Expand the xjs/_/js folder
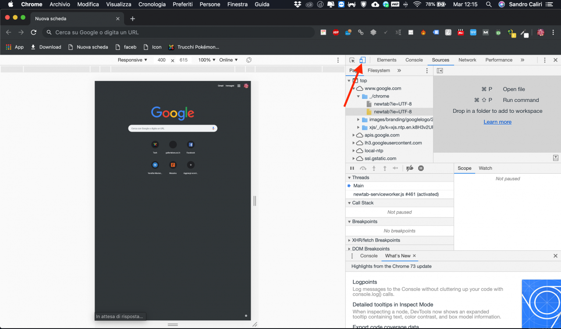The image size is (561, 329). click(x=359, y=127)
